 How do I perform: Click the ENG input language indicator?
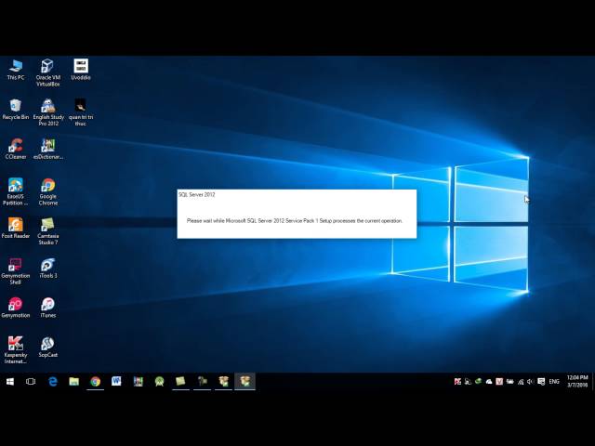pyautogui.click(x=554, y=382)
